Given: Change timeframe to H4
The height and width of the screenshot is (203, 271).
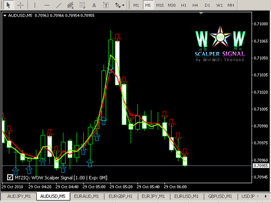Looking at the screenshot, I should 195,5.
